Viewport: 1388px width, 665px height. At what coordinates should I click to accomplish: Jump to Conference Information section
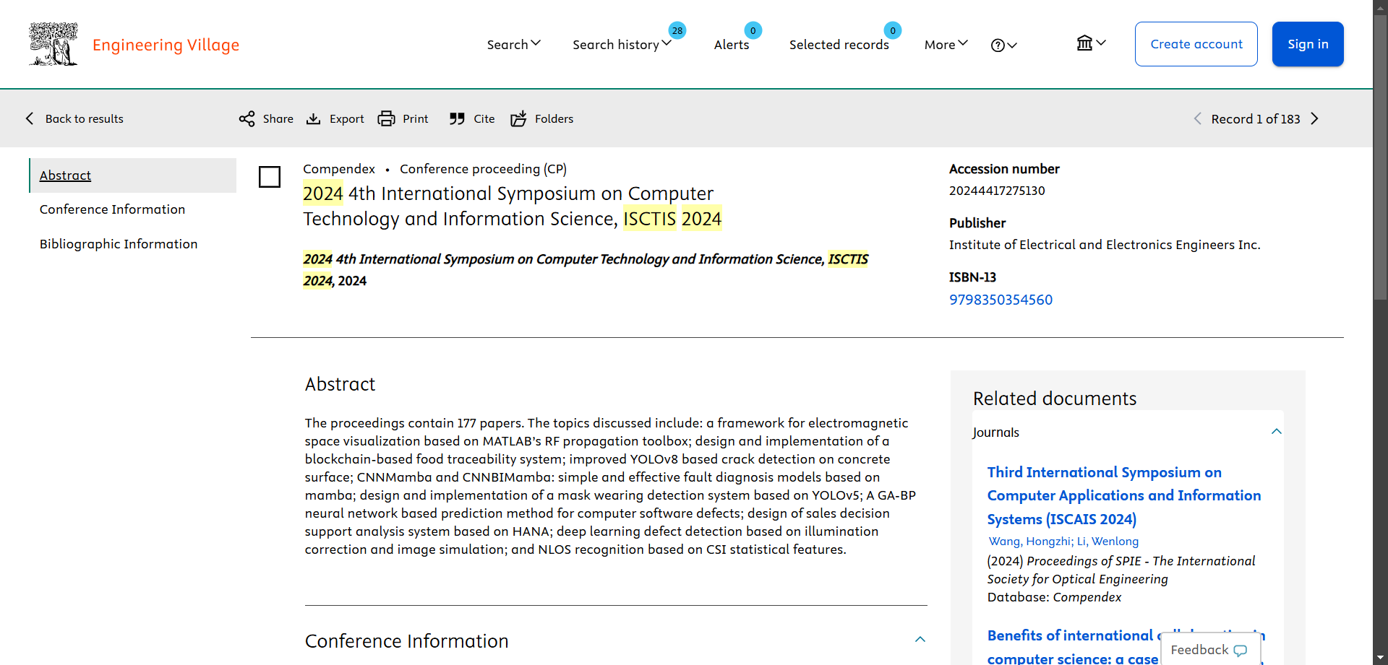click(x=112, y=209)
